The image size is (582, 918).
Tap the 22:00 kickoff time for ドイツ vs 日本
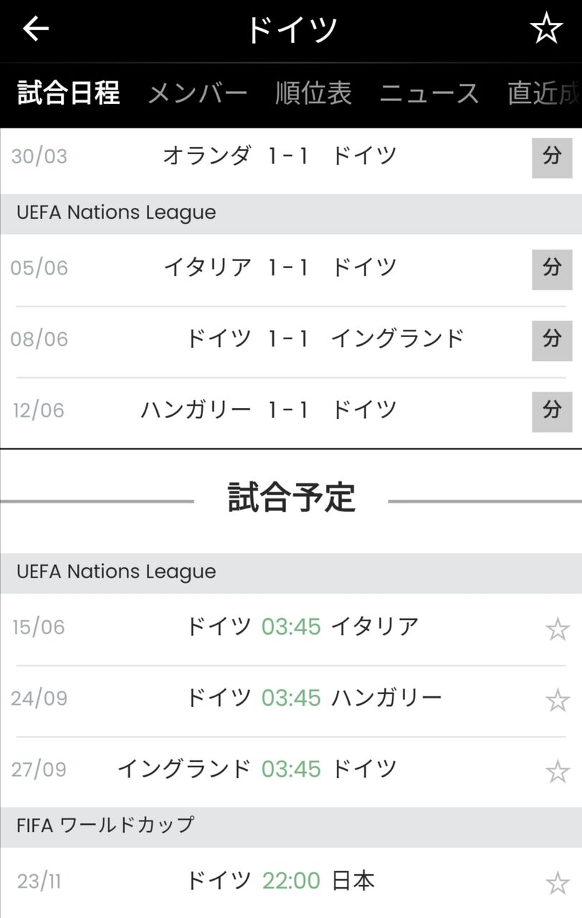click(291, 881)
